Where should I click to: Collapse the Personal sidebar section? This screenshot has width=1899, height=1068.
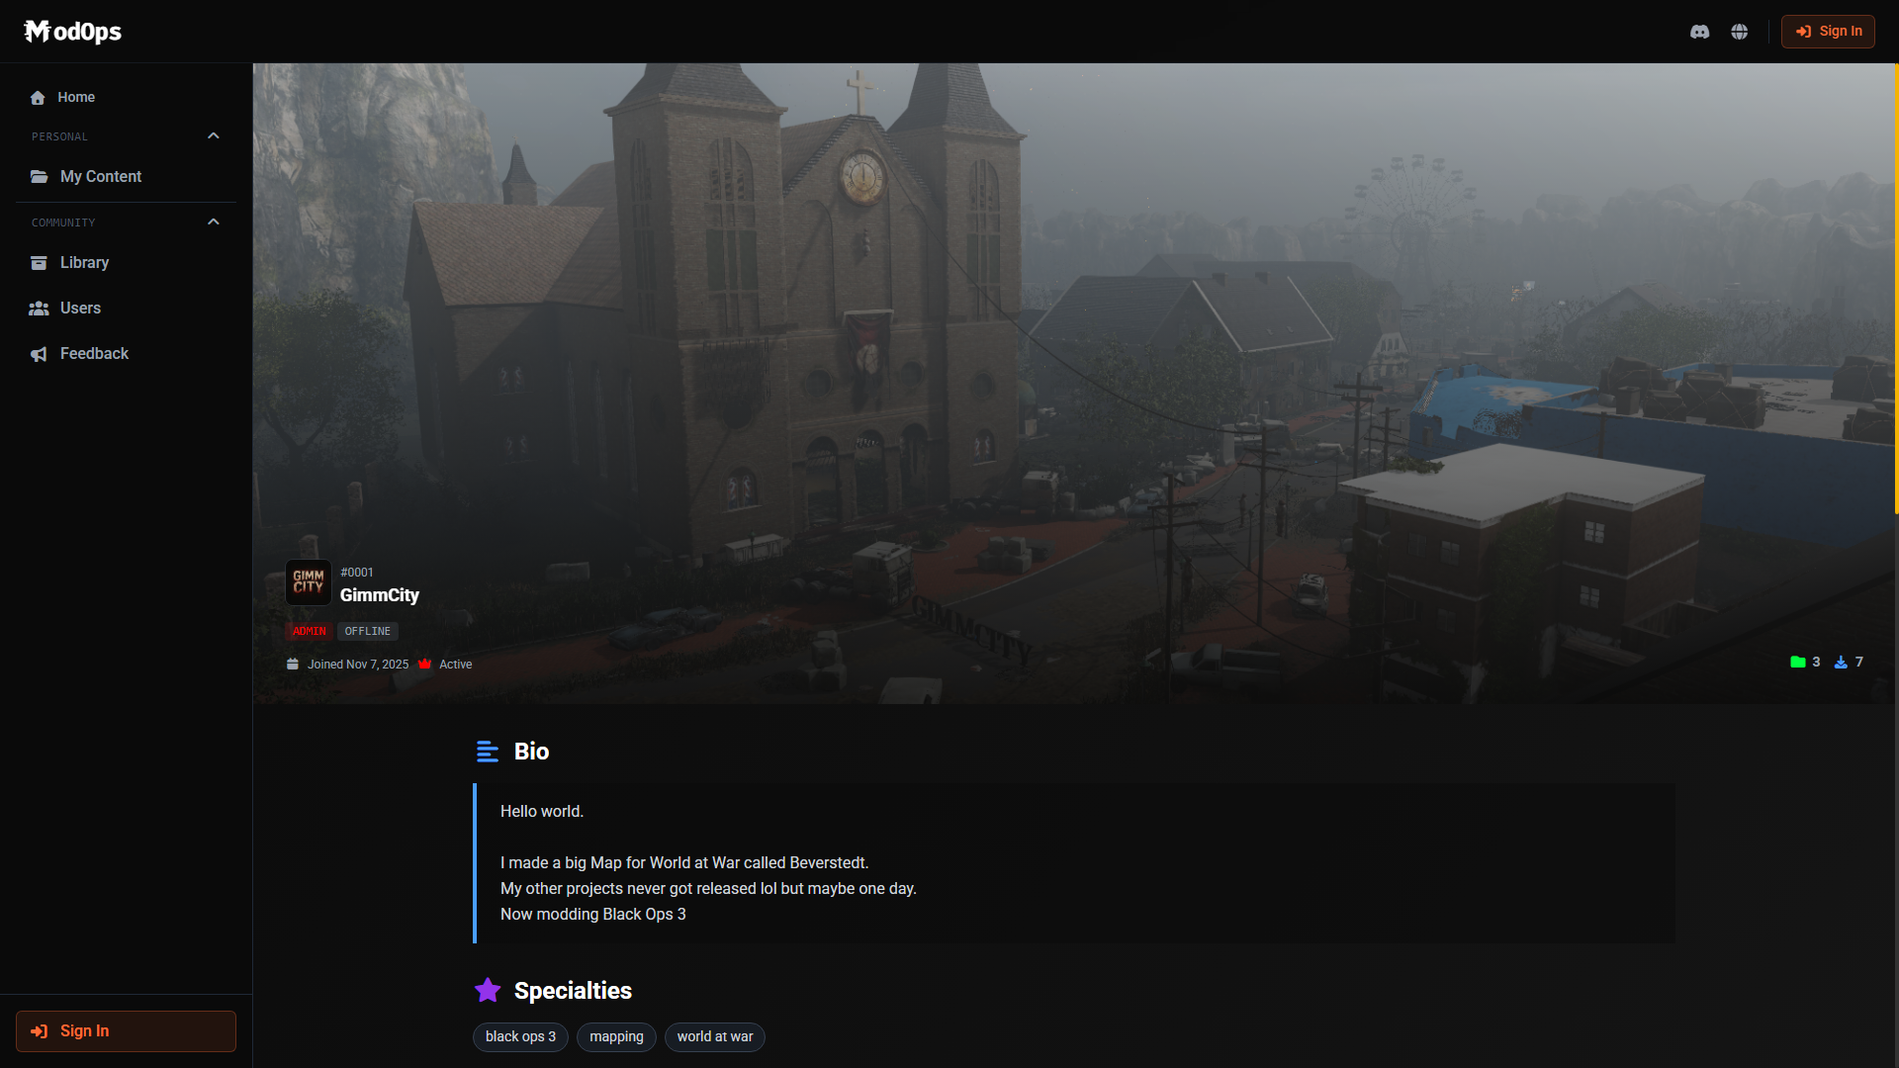point(213,136)
